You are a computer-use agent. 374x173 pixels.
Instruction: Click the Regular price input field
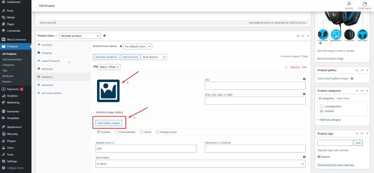click(146, 149)
